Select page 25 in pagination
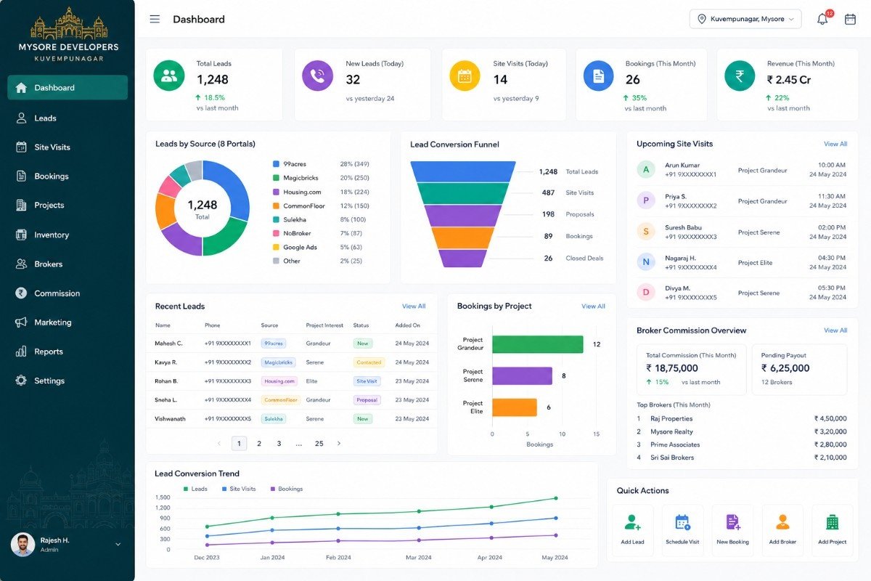This screenshot has width=871, height=581. pyautogui.click(x=319, y=443)
